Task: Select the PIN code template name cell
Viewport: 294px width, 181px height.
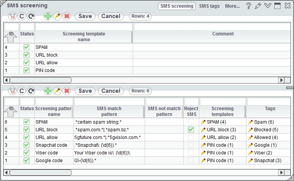Action: click(84, 70)
